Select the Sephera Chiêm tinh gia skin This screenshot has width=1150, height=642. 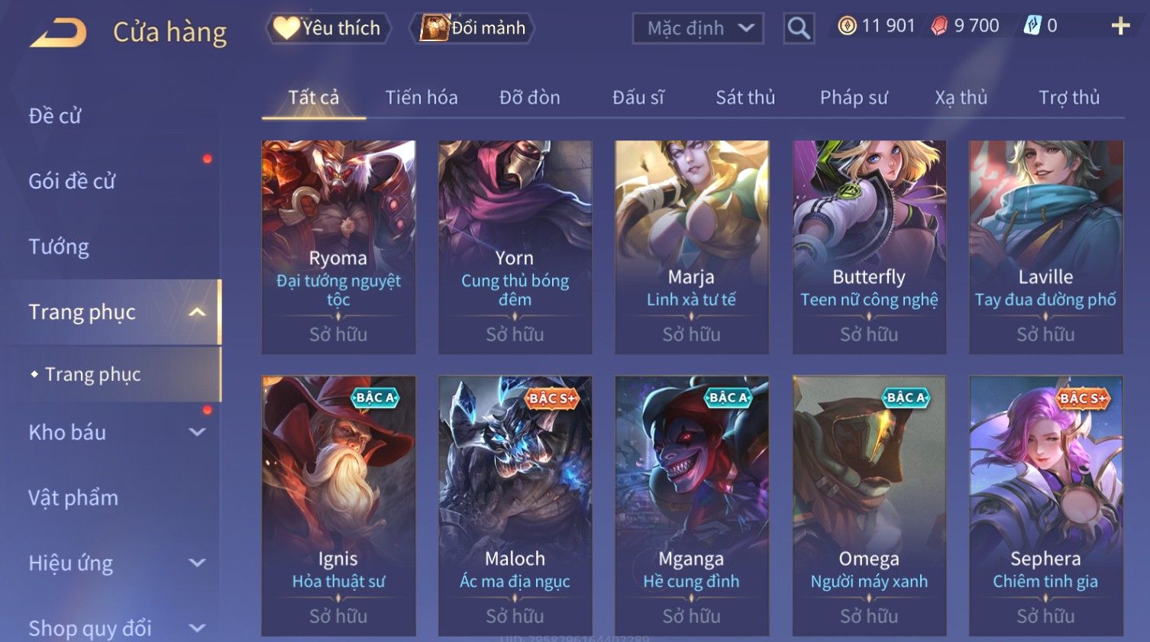[x=1045, y=505]
